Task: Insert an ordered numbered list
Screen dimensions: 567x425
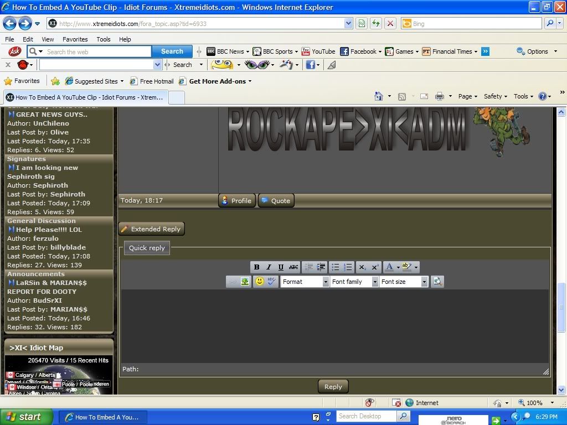Action: click(x=348, y=267)
